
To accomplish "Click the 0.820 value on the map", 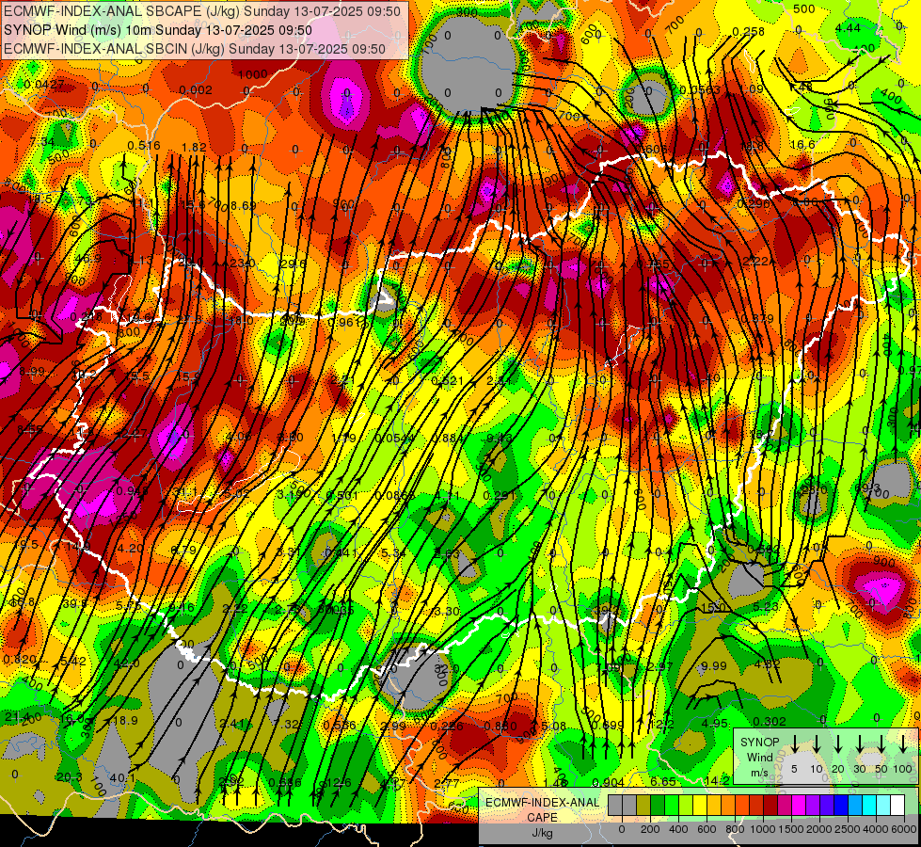I will tap(20, 660).
